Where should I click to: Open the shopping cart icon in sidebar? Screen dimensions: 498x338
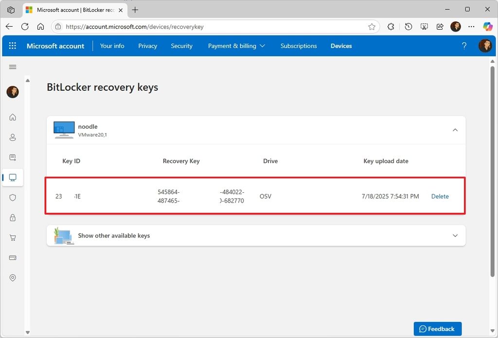[x=13, y=237]
